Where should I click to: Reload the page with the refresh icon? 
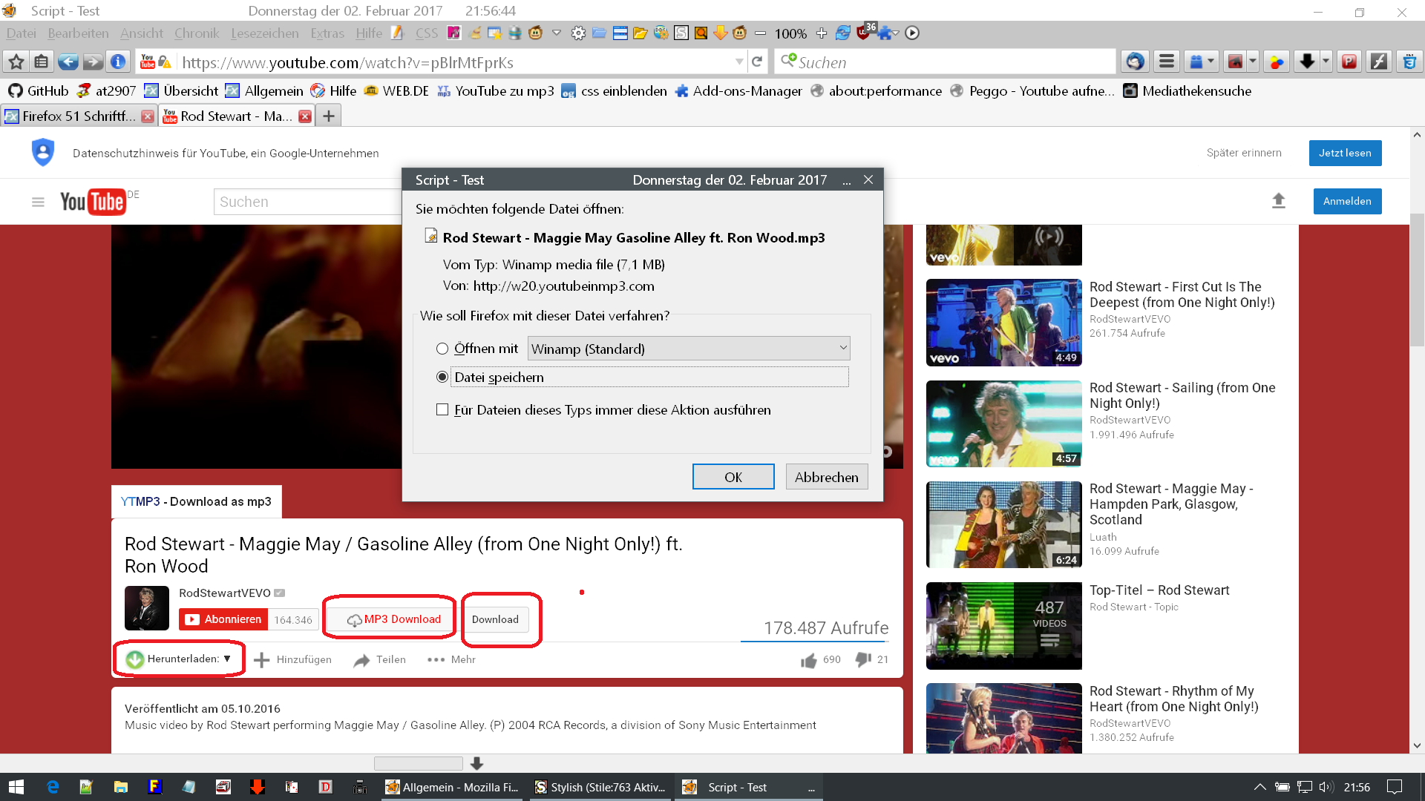(756, 62)
